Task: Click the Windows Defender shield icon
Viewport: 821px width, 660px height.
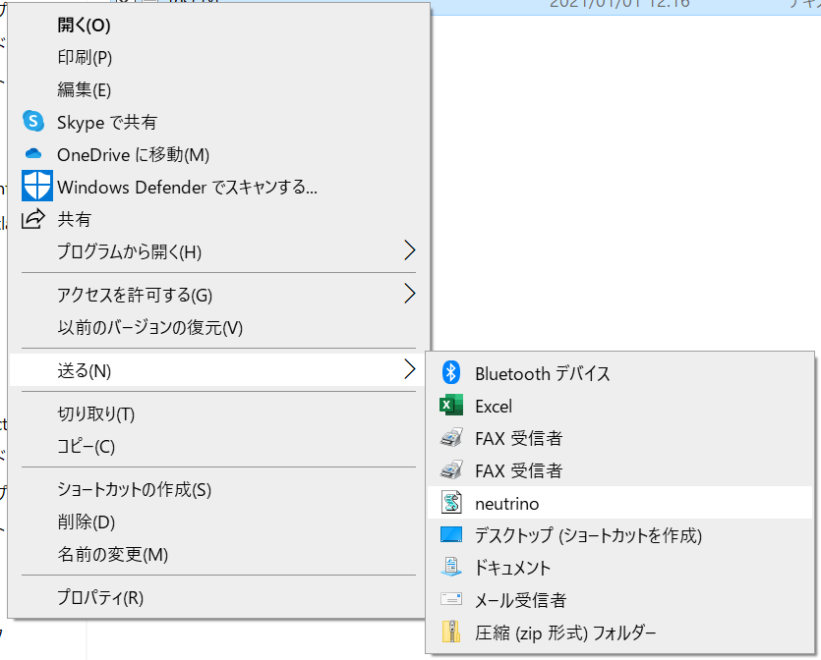Action: coord(36,186)
